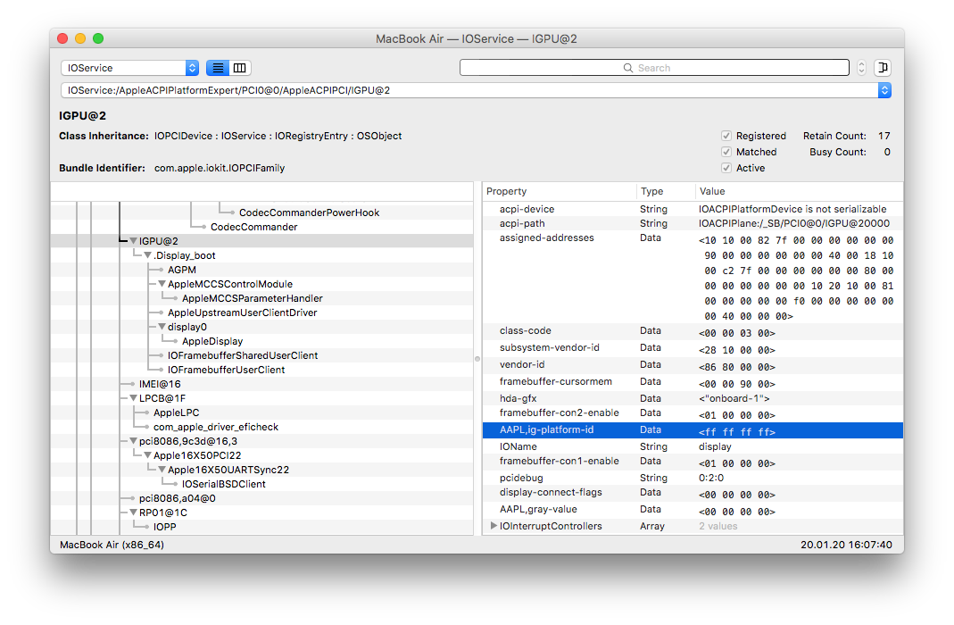
Task: Switch to column browser view
Action: (x=240, y=68)
